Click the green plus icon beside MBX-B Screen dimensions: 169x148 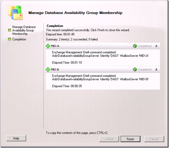click(48, 69)
